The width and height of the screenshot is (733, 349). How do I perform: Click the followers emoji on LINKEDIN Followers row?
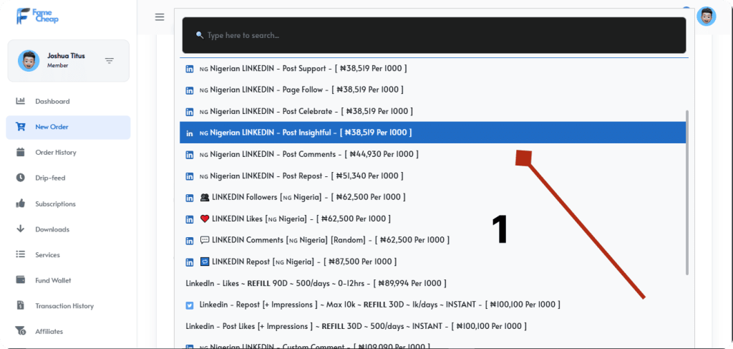coord(205,197)
